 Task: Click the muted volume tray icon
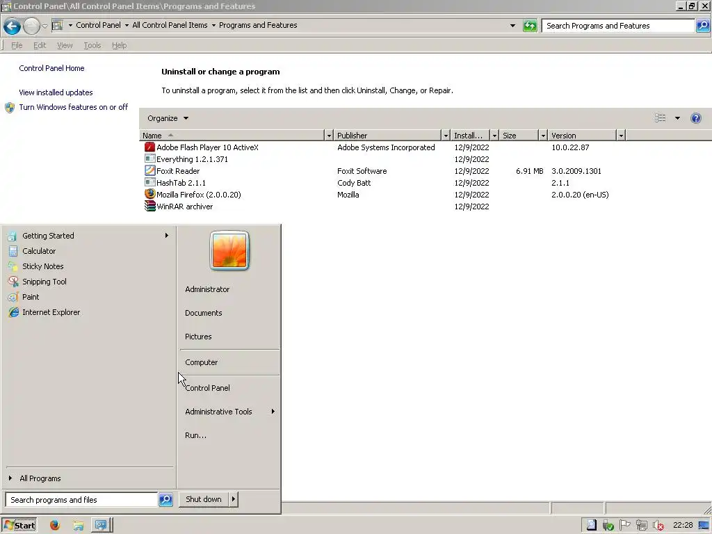658,526
